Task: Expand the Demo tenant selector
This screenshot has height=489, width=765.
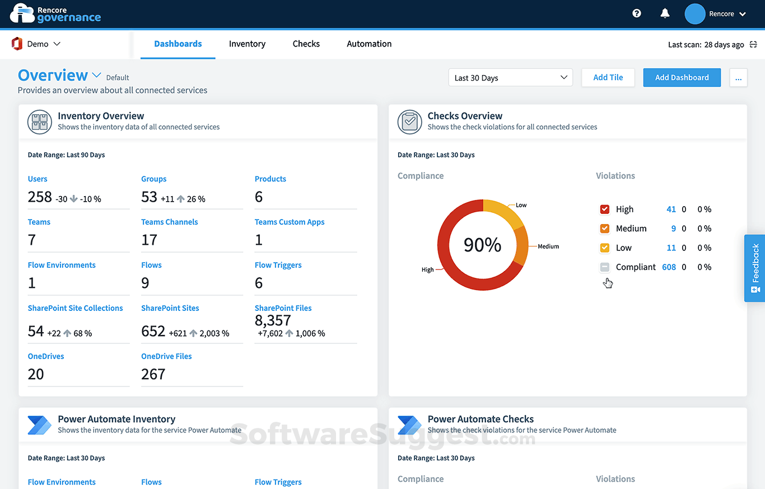Action: click(36, 44)
